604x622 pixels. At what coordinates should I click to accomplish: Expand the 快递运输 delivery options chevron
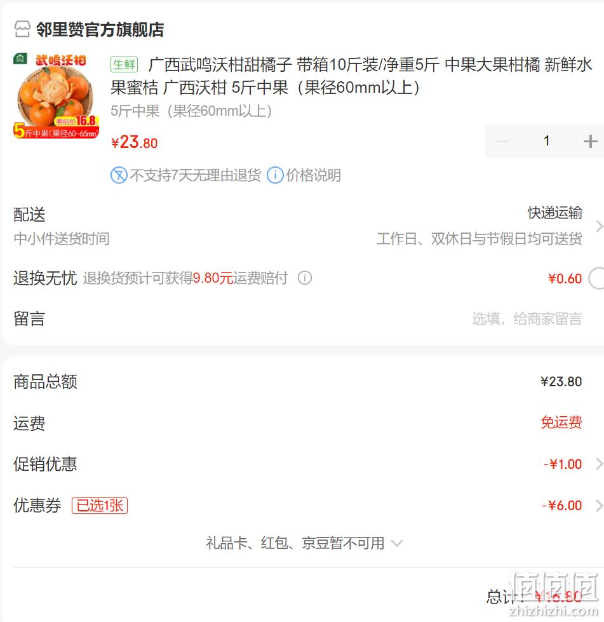coord(599,226)
